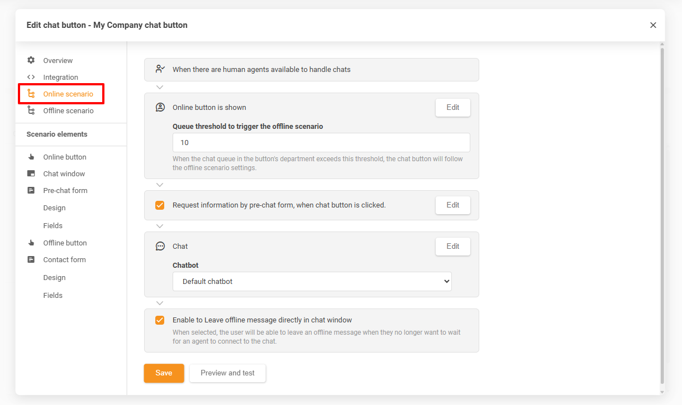Click chevron below the Chat section
This screenshot has height=405, width=682.
tap(160, 303)
